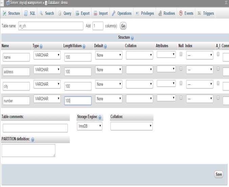
Task: Switch to the Privileges tab
Action: pyautogui.click(x=145, y=13)
